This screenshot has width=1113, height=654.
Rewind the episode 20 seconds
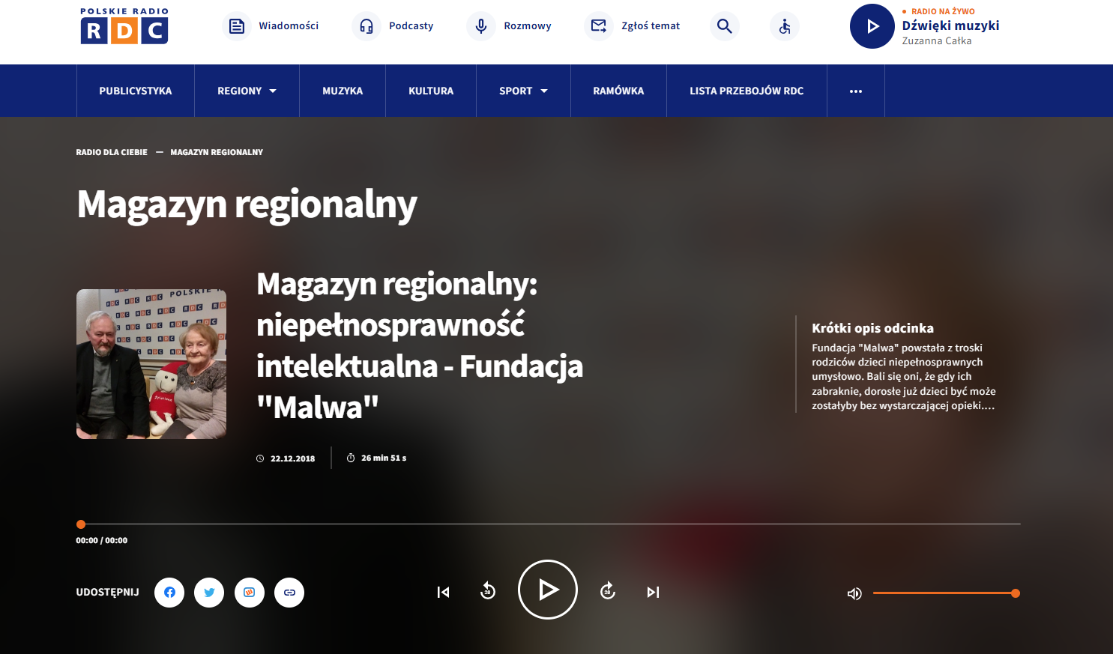pos(488,591)
